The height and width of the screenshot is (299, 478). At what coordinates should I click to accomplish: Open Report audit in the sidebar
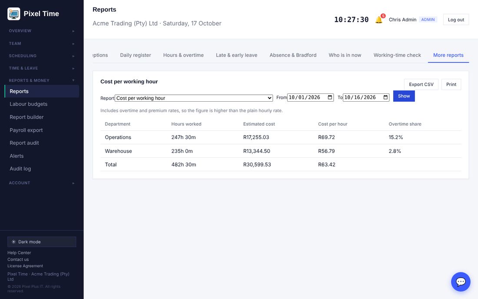click(x=42, y=143)
